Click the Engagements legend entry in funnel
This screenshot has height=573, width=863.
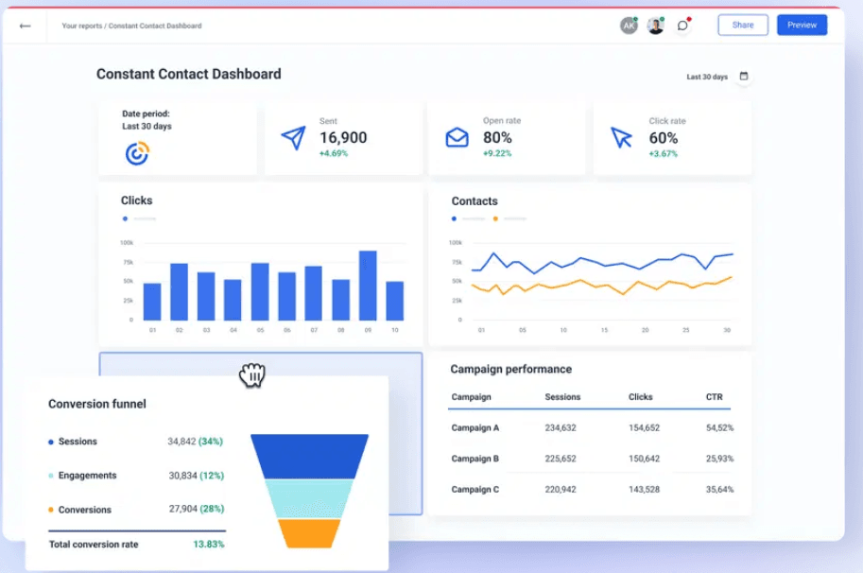(82, 476)
